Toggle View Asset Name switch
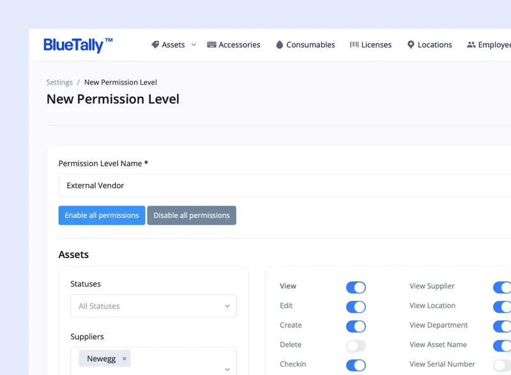This screenshot has height=375, width=511. point(502,346)
